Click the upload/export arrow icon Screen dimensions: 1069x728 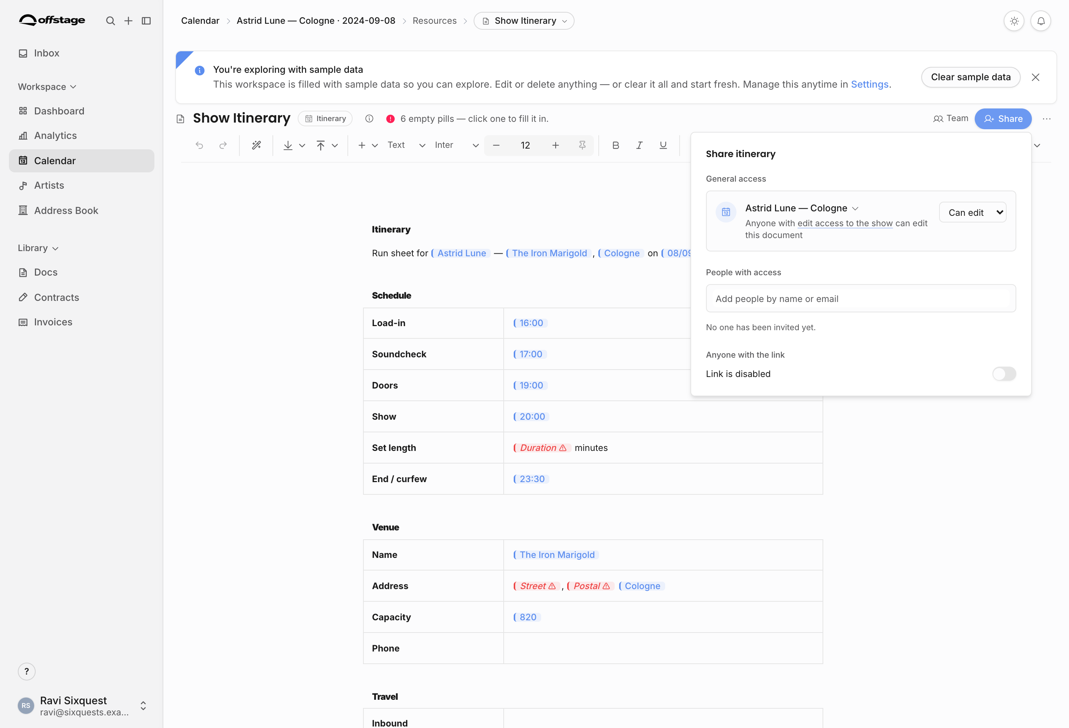point(321,146)
